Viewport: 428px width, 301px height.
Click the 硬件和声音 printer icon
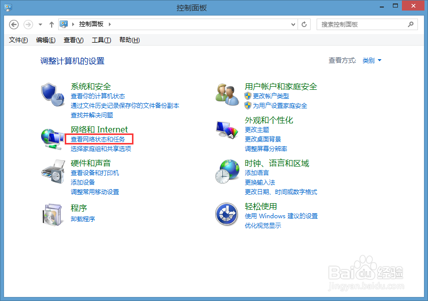coord(53,172)
